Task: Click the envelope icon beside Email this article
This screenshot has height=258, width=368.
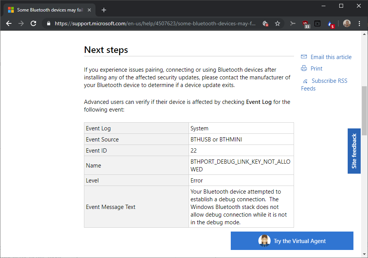Action: pos(304,57)
